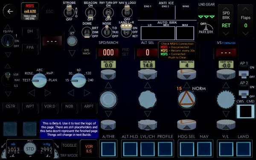Viewport: 256px width, 160px height.
Task: Push the heading knob with orange triangle
Action: click(x=186, y=99)
